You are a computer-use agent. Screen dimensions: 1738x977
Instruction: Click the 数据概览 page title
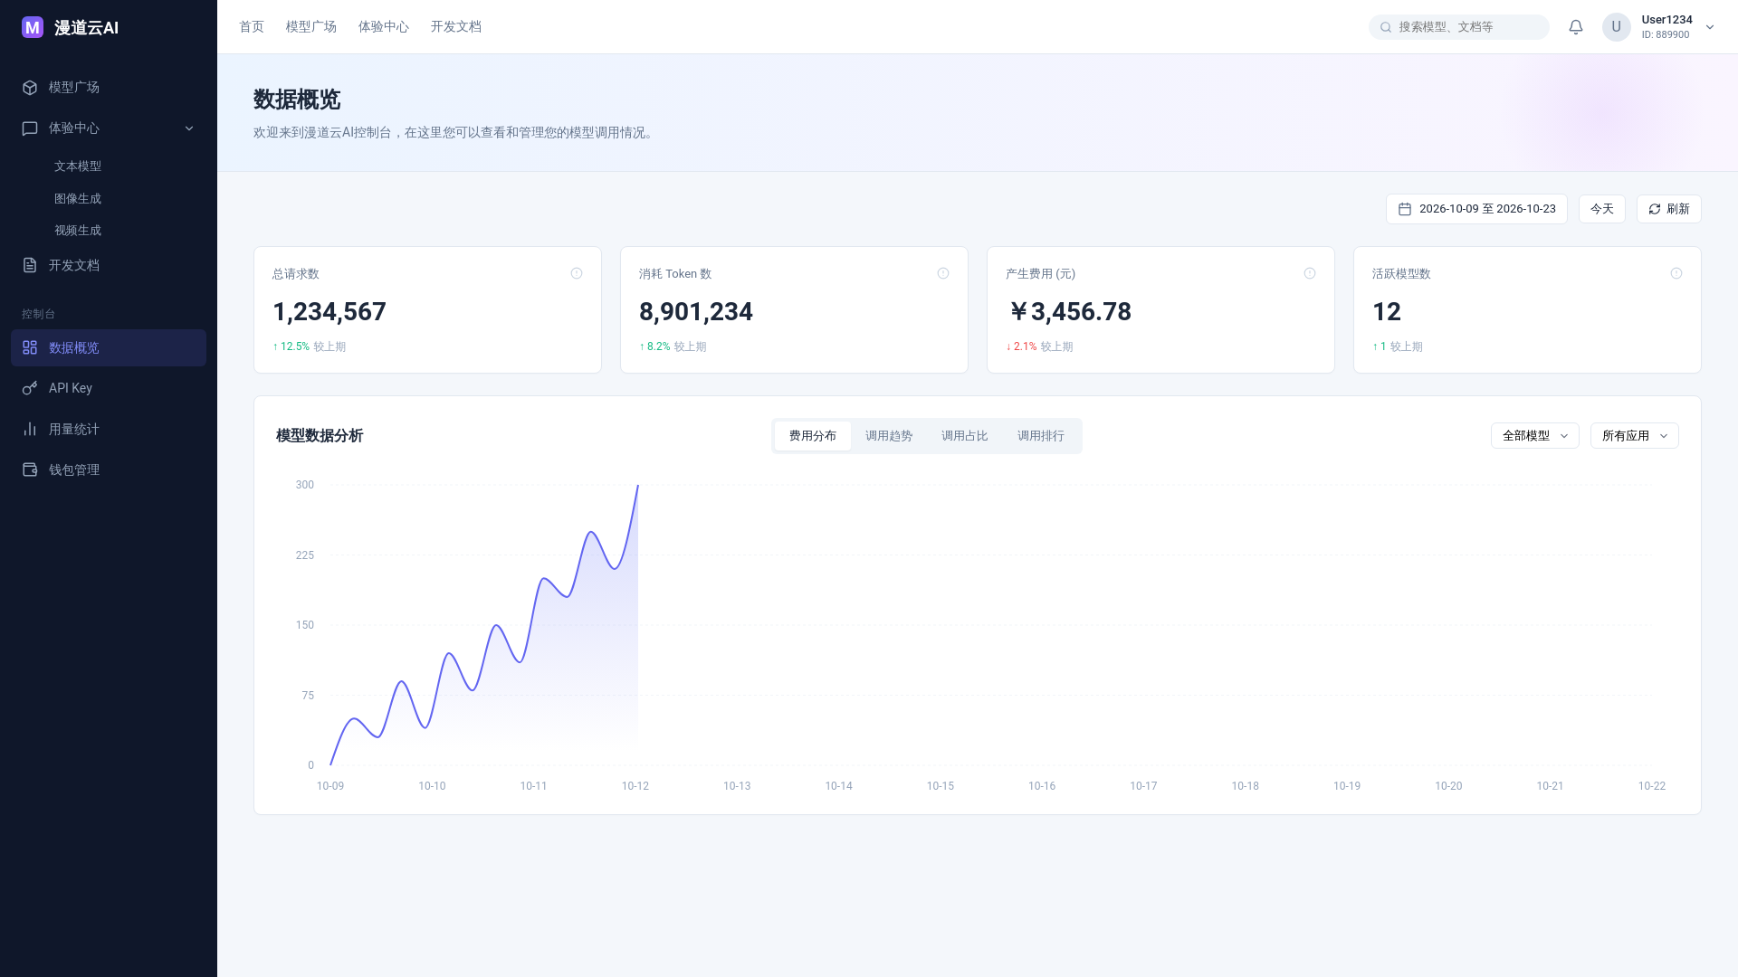click(x=297, y=100)
